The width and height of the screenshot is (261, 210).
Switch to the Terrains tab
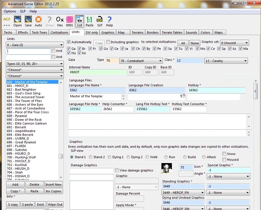(x=137, y=32)
